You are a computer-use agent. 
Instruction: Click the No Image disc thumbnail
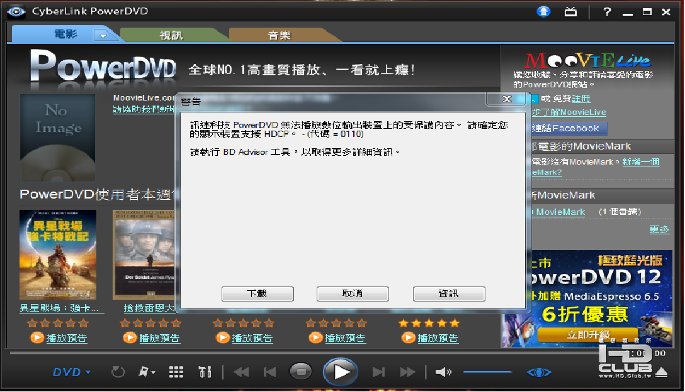(x=58, y=138)
